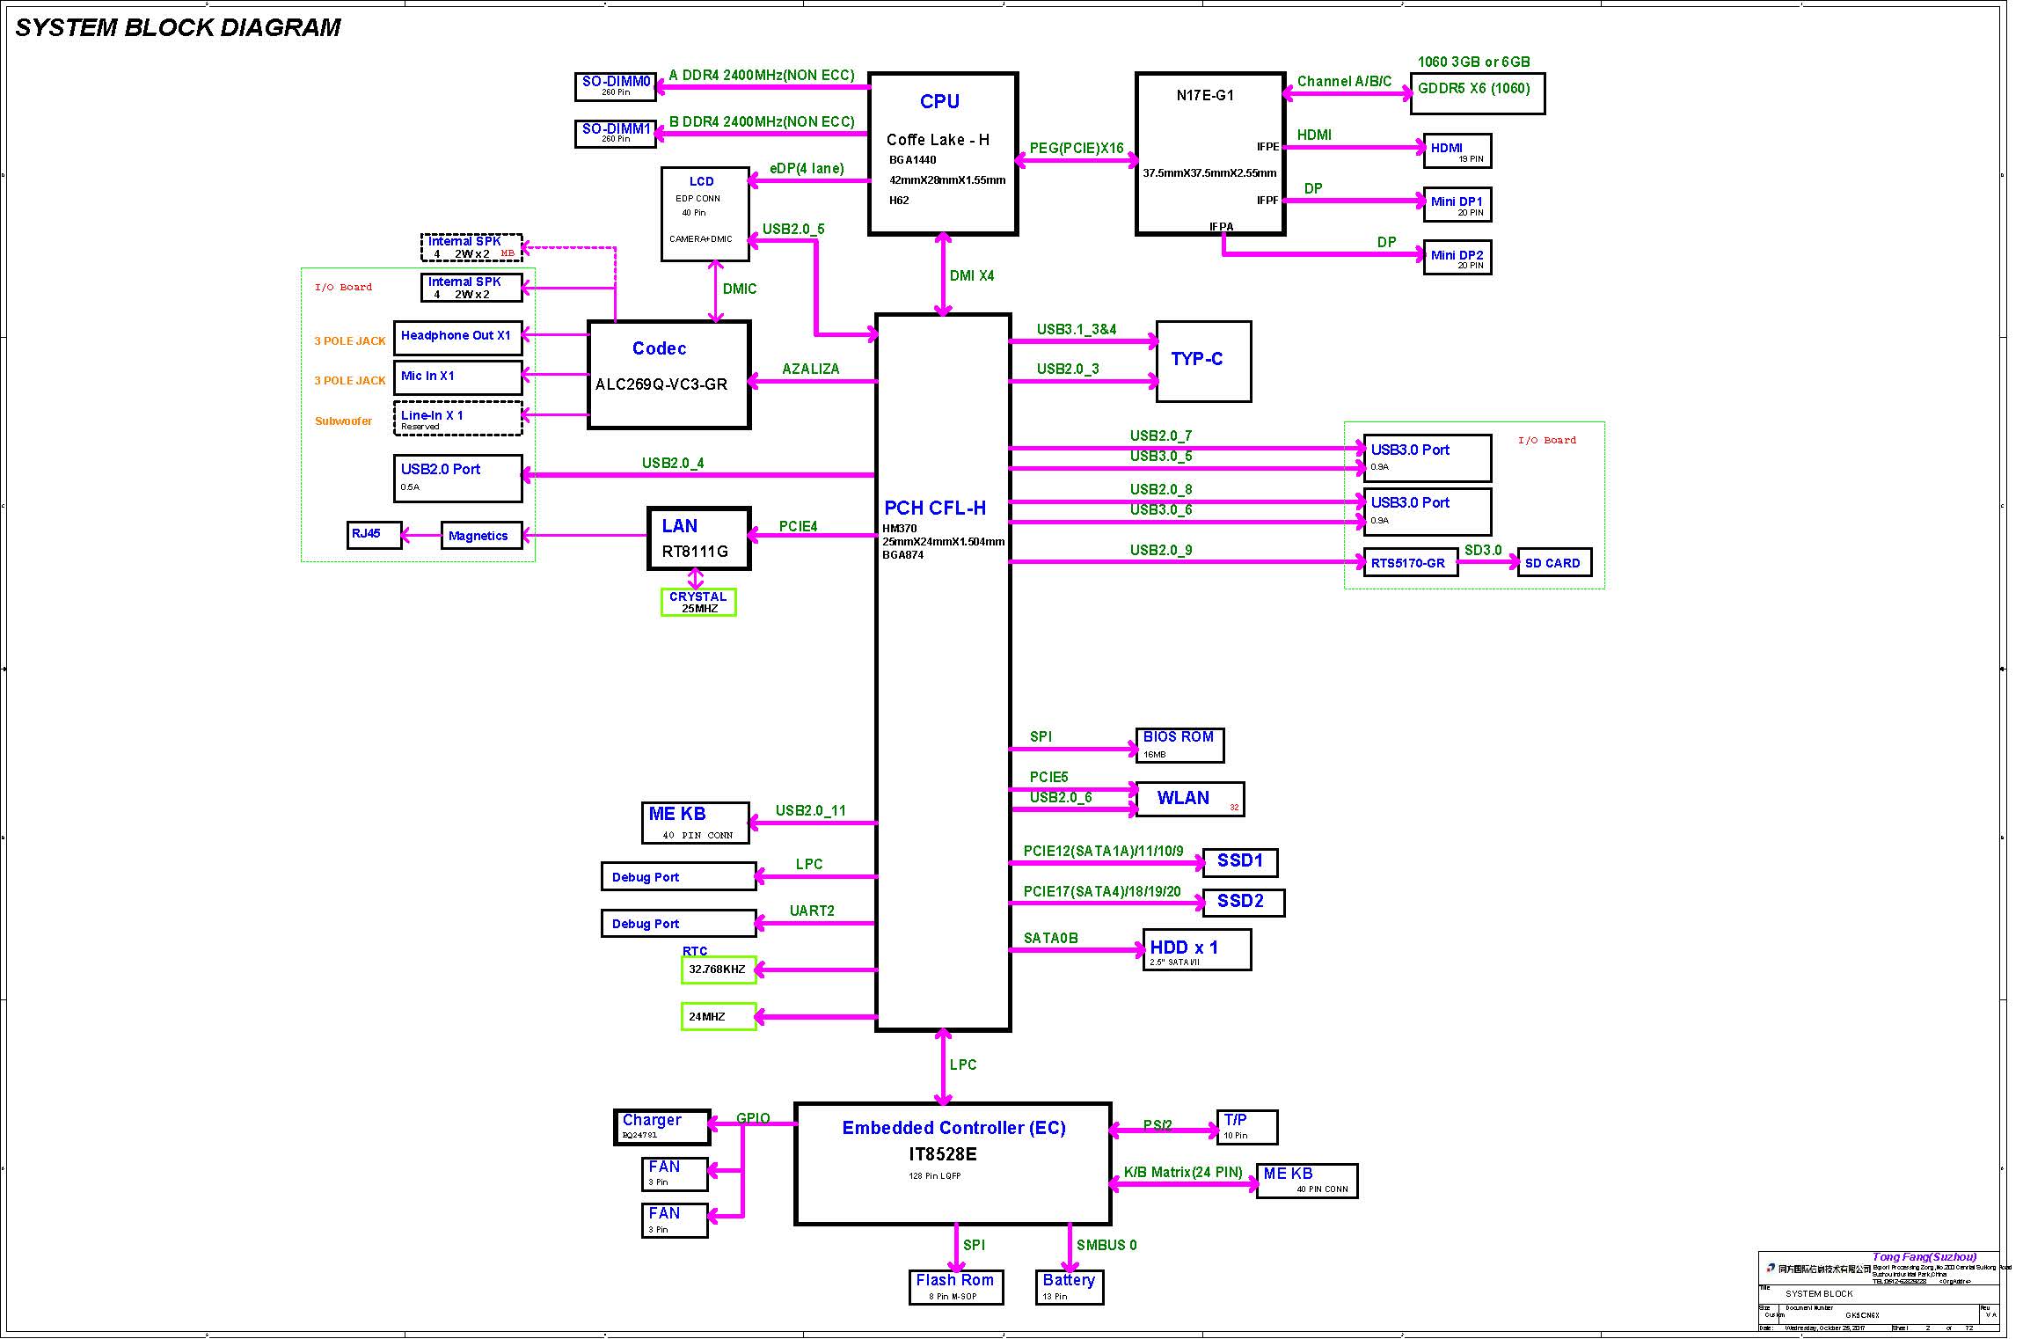The height and width of the screenshot is (1339, 2023).
Task: Select the Mini DP1 connector box
Action: [x=1457, y=204]
